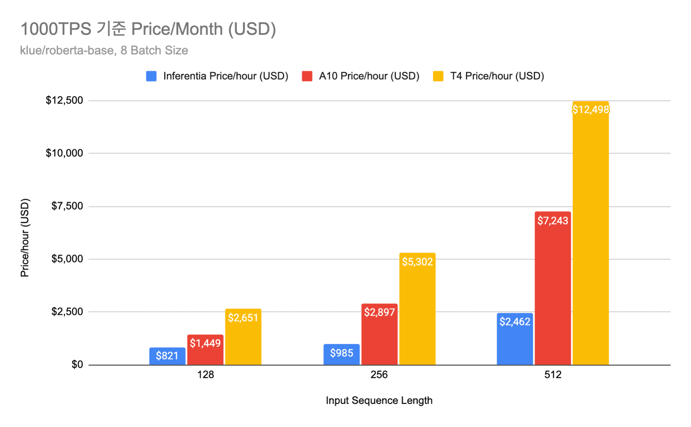691x427 pixels.
Task: Click the blue $2,462 Inferentia bar
Action: [515, 339]
